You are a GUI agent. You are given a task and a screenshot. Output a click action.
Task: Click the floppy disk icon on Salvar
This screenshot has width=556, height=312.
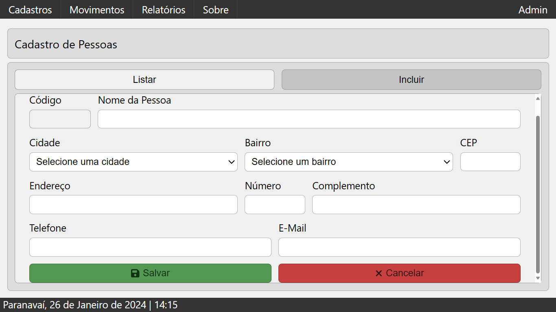pyautogui.click(x=135, y=273)
